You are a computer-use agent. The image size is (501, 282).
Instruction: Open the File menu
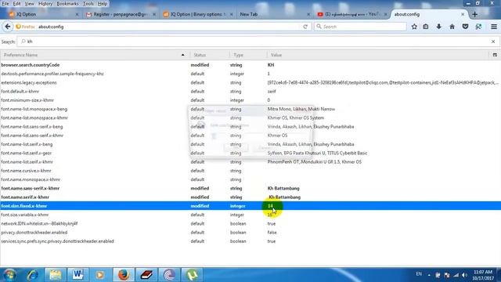click(x=5, y=4)
